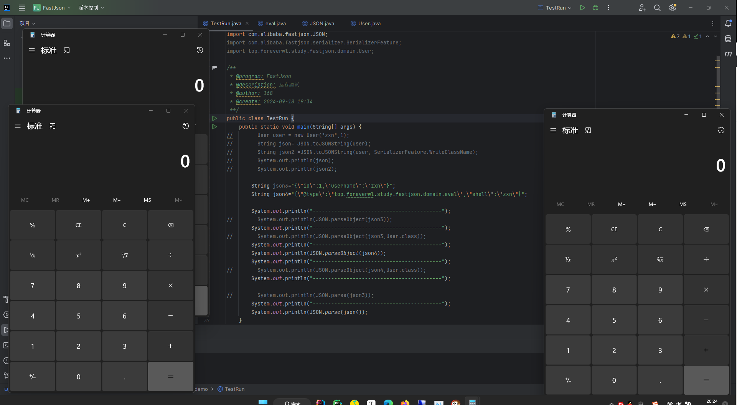Screen dimensions: 737x405
Task: Open memory list M∨ in right calculator
Action: pyautogui.click(x=714, y=204)
